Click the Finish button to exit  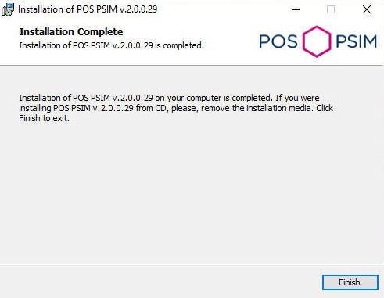point(350,282)
